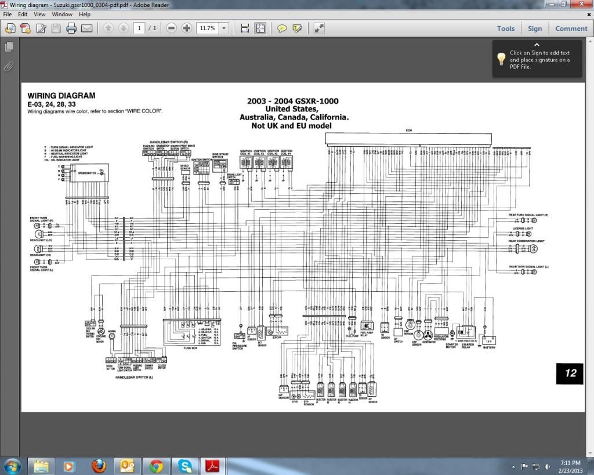Zoom in with the plus button
Image resolution: width=594 pixels, height=475 pixels.
[186, 28]
